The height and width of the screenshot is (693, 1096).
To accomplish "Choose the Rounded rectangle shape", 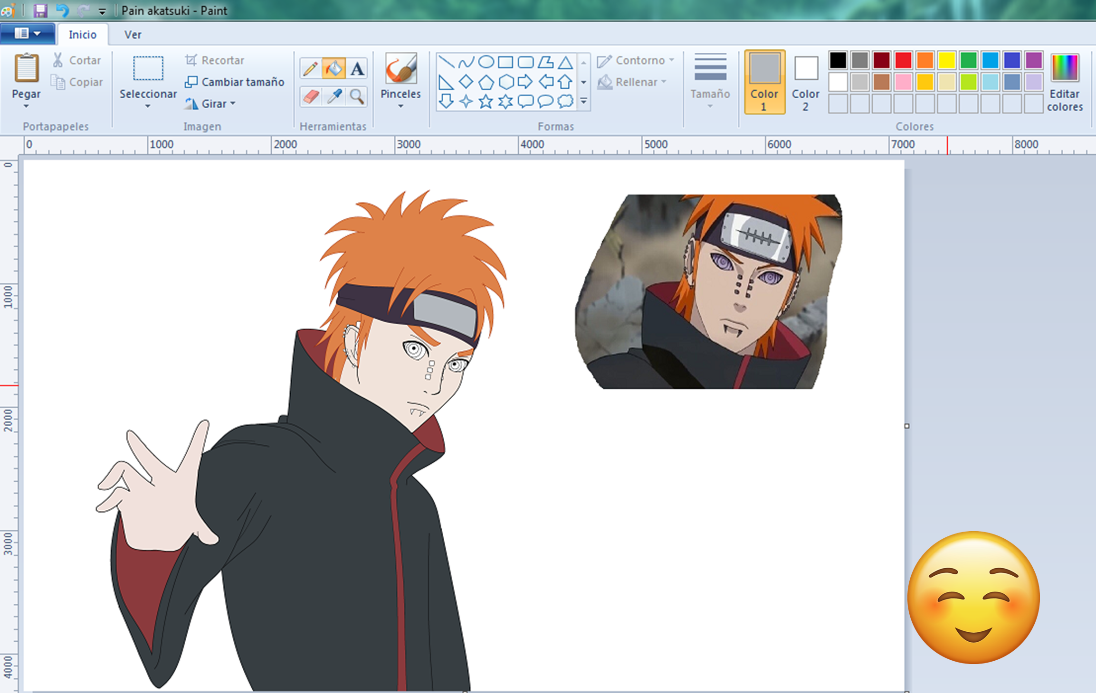I will pyautogui.click(x=525, y=62).
